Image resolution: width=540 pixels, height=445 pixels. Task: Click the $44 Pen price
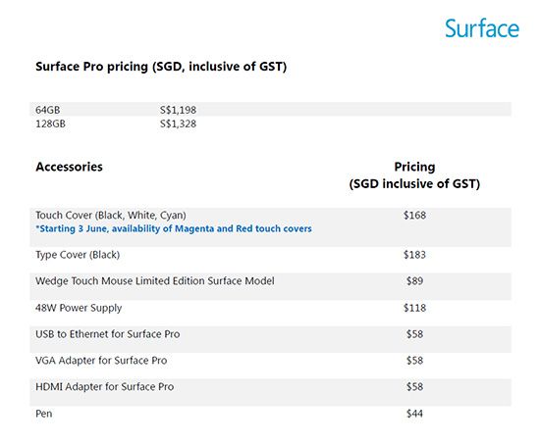point(414,414)
